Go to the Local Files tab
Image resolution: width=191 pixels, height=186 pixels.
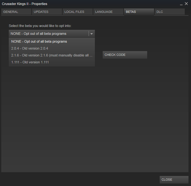point(77,12)
